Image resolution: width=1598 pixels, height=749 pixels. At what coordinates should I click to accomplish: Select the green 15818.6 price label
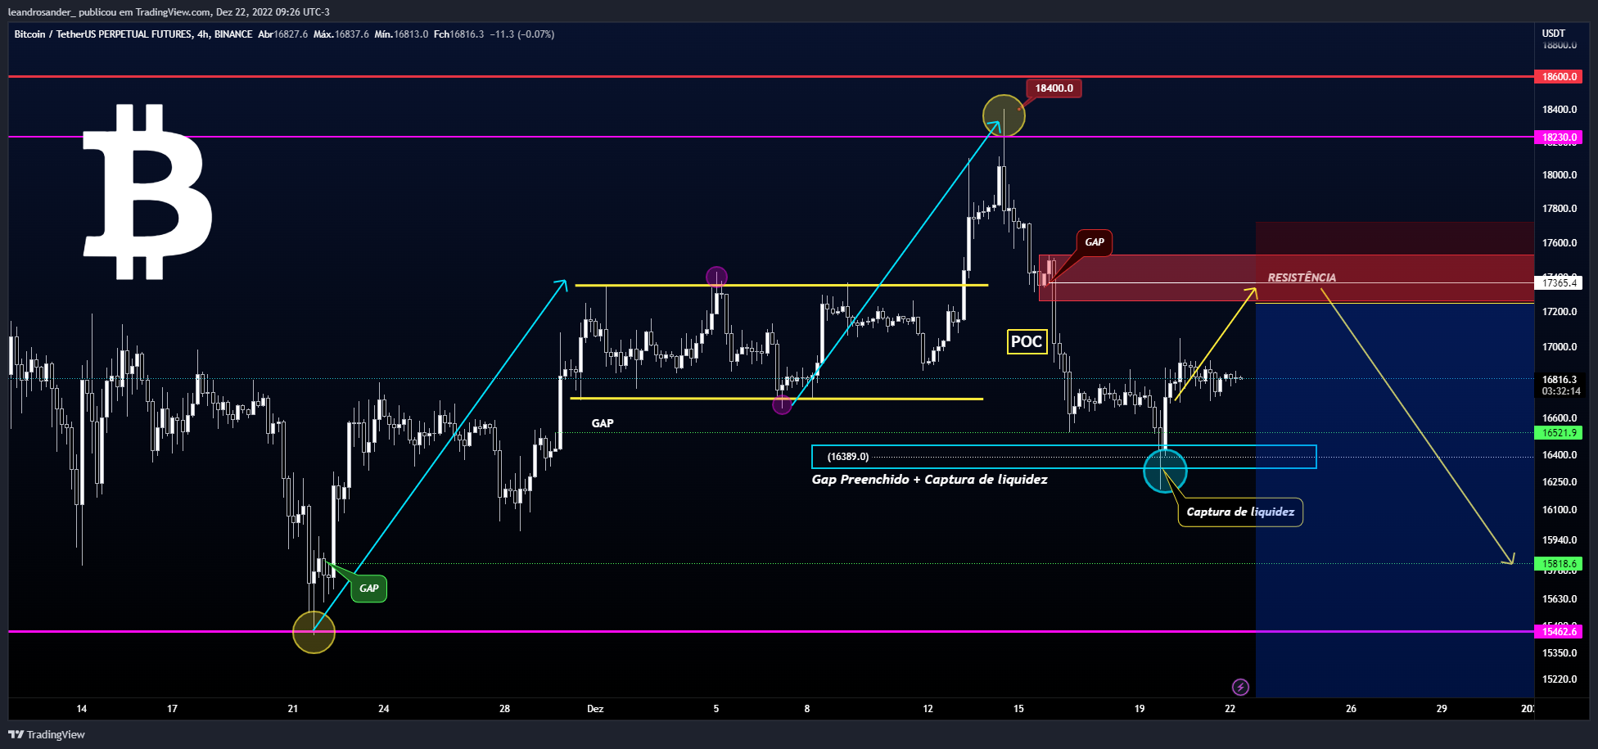click(1559, 564)
